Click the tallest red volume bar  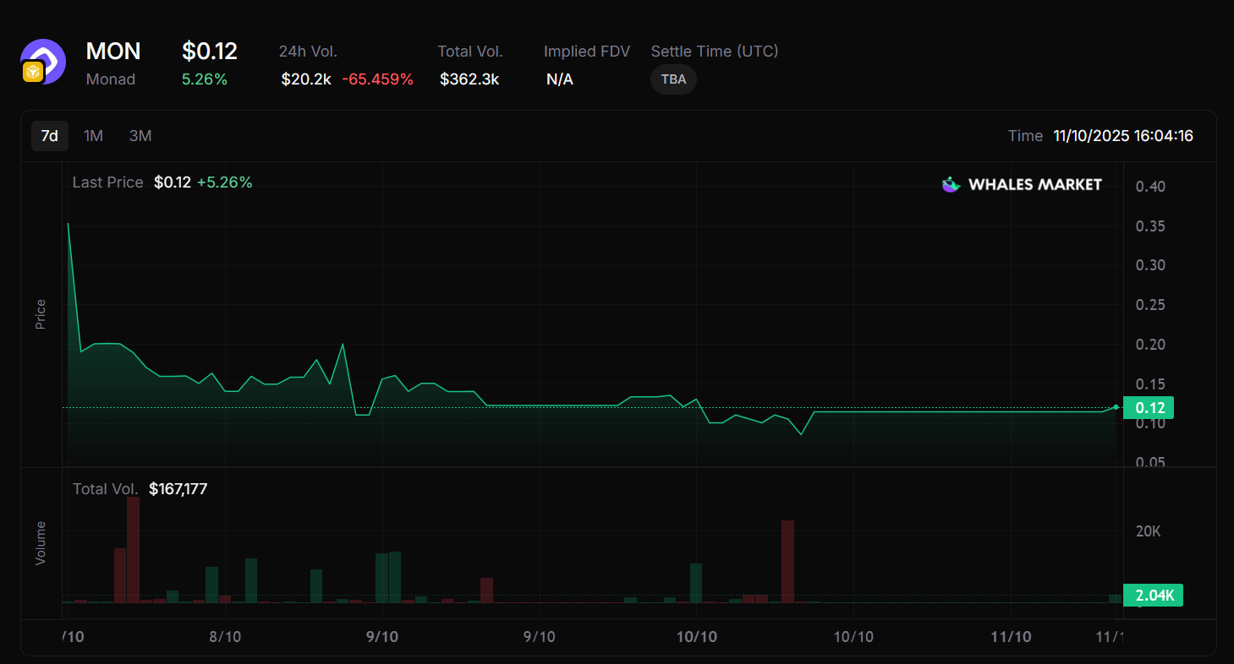coord(133,549)
